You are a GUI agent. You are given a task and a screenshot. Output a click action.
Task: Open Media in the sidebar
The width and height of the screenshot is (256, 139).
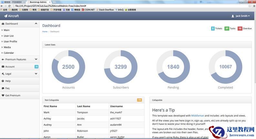(x=7, y=47)
